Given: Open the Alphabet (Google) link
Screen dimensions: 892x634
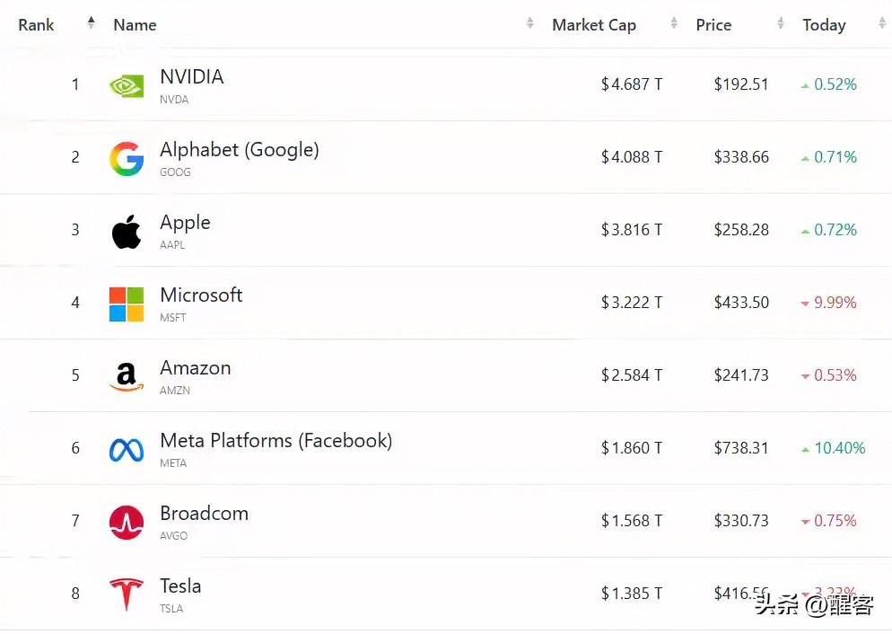Looking at the screenshot, I should tap(240, 150).
